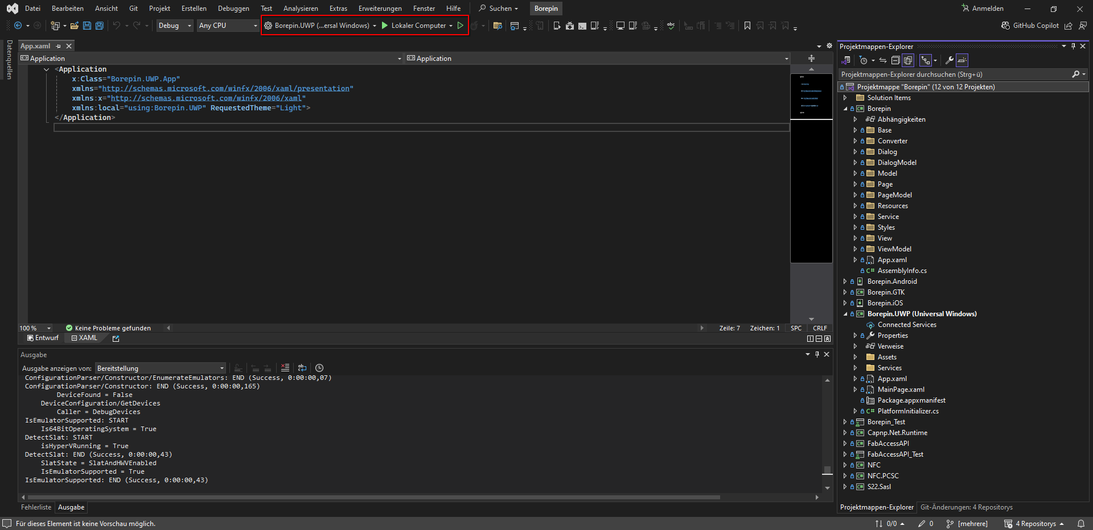Click 4 Repositorys in status bar

tap(1033, 524)
